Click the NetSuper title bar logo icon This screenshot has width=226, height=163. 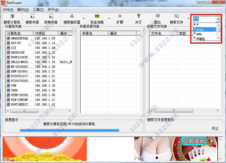pos(3,2)
